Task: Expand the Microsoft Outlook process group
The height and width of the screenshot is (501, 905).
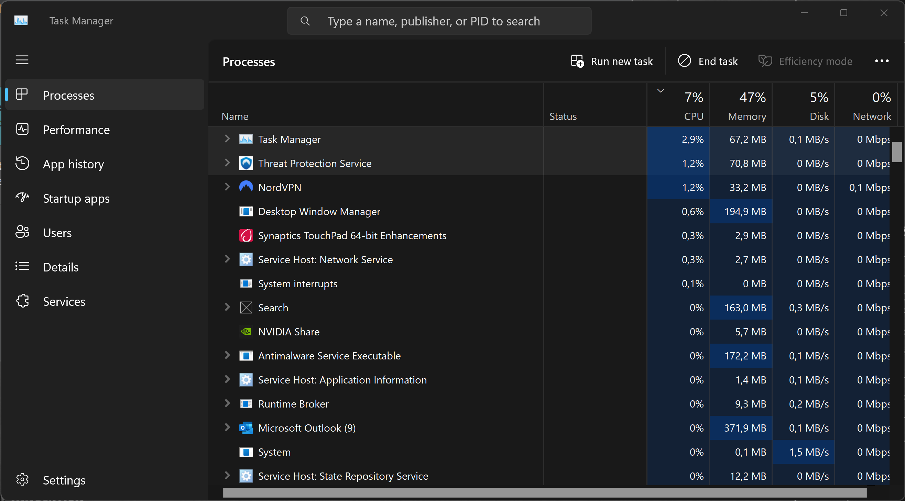Action: point(227,427)
